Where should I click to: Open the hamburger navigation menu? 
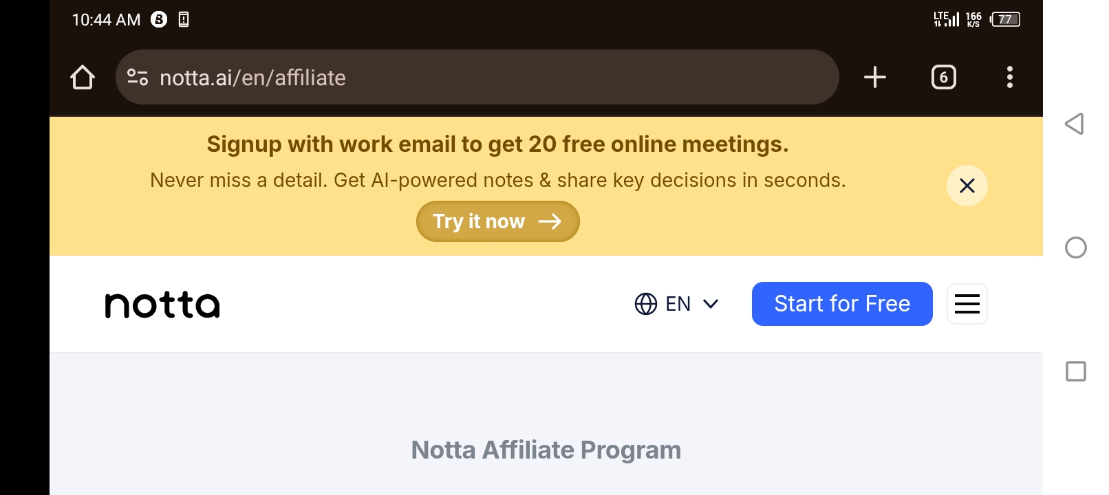tap(967, 304)
